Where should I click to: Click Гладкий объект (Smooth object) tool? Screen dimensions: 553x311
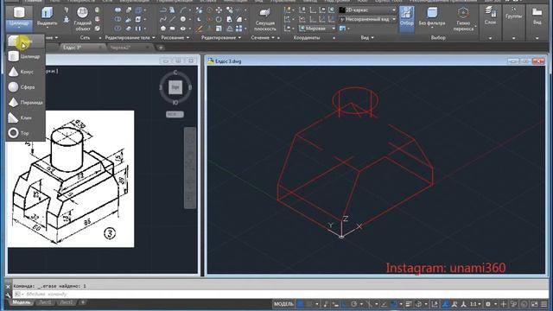(83, 19)
